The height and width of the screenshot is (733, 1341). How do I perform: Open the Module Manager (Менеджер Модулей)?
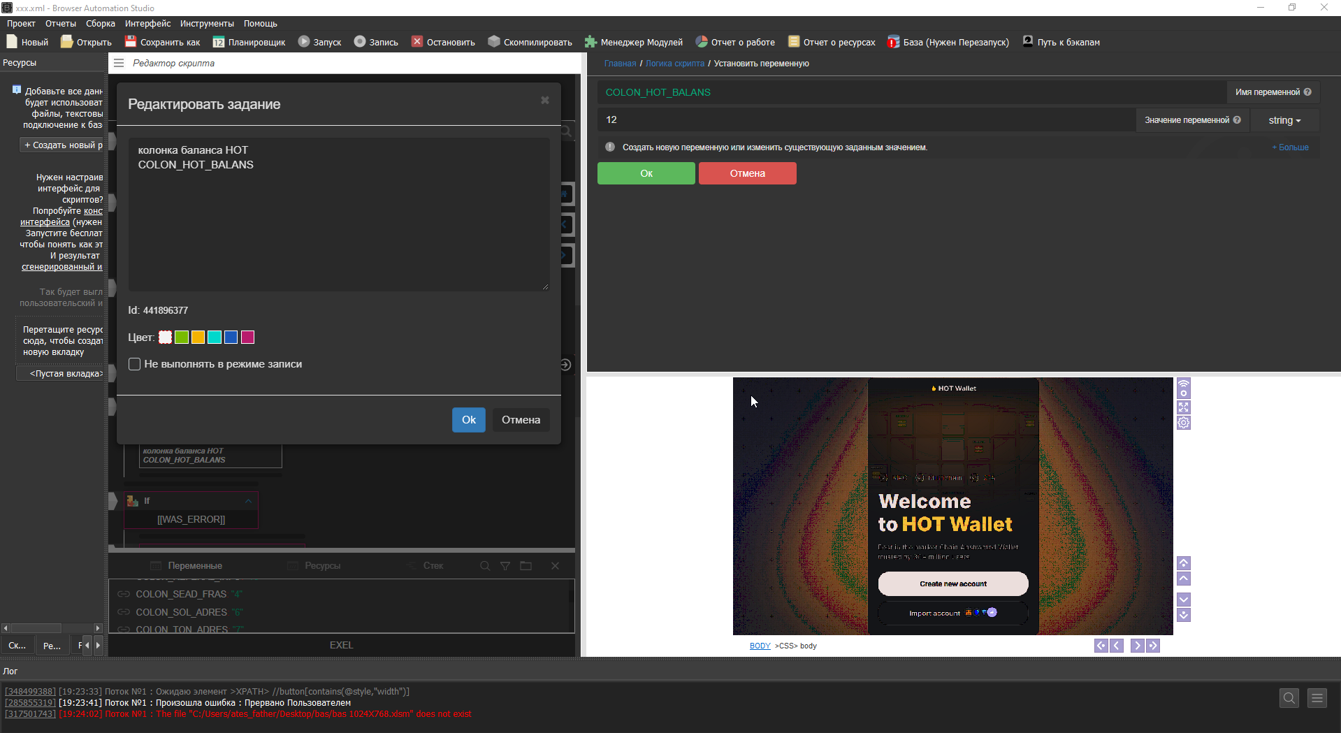[x=590, y=42]
